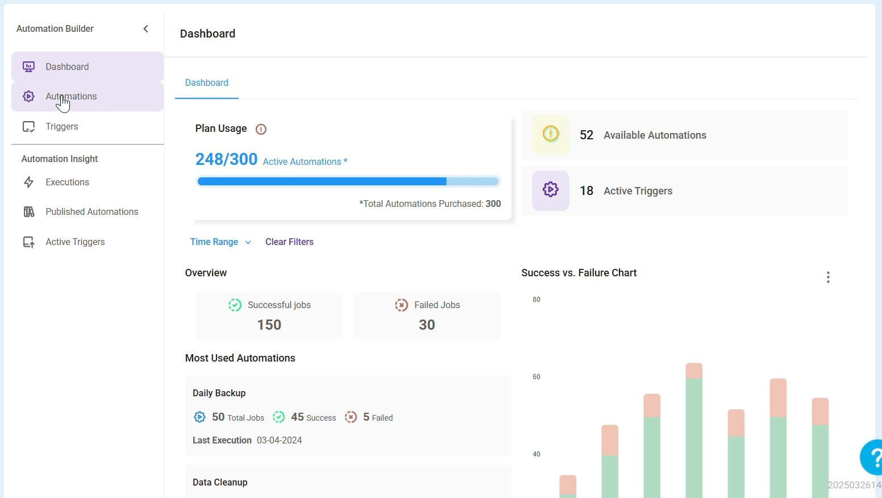Open Executions under Automation Insight
This screenshot has width=882, height=498.
click(x=88, y=182)
